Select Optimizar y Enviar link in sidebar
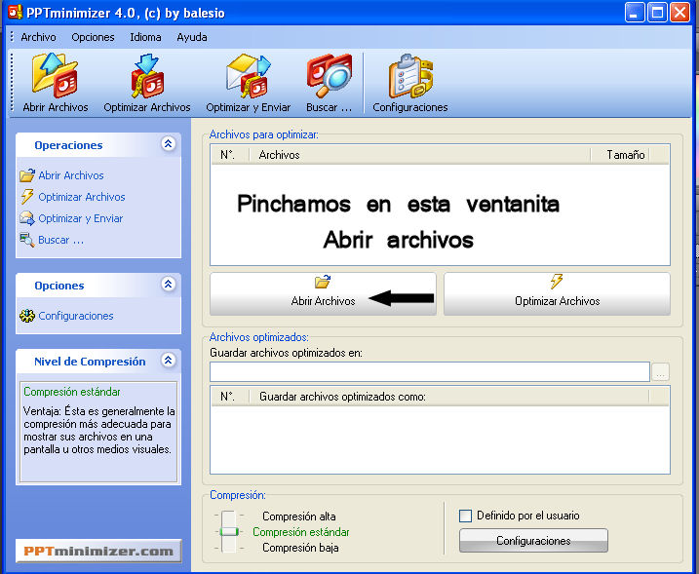Viewport: 699px width, 574px height. click(81, 218)
